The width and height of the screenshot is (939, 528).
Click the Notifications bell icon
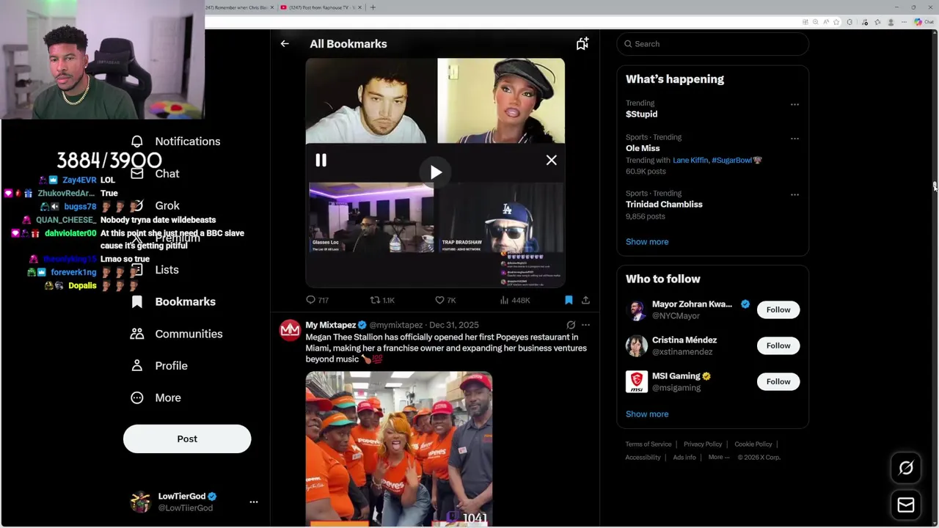point(137,141)
